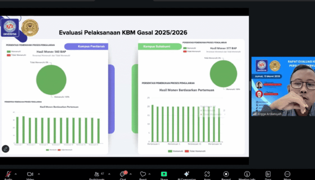Open AI Companion sparkle icon
Viewport: 315px width, 180px height.
[186, 174]
